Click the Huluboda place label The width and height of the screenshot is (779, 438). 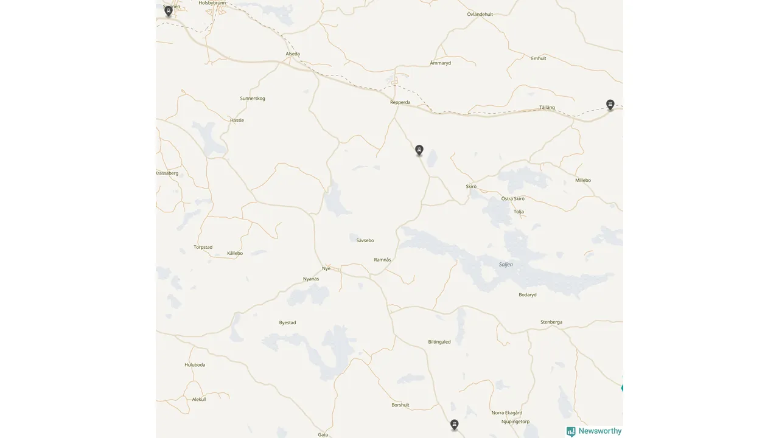(195, 364)
